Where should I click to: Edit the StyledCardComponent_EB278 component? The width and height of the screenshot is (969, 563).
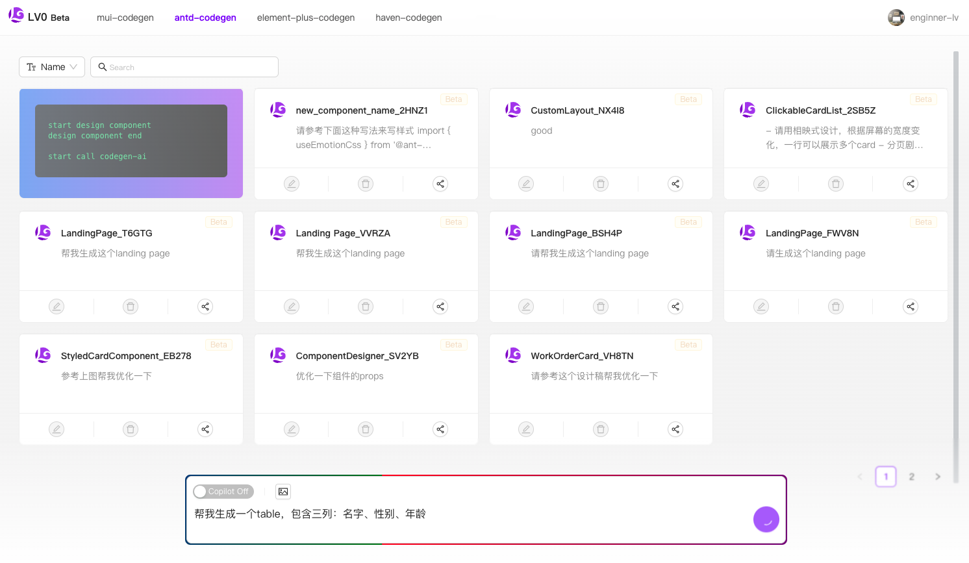tap(57, 429)
